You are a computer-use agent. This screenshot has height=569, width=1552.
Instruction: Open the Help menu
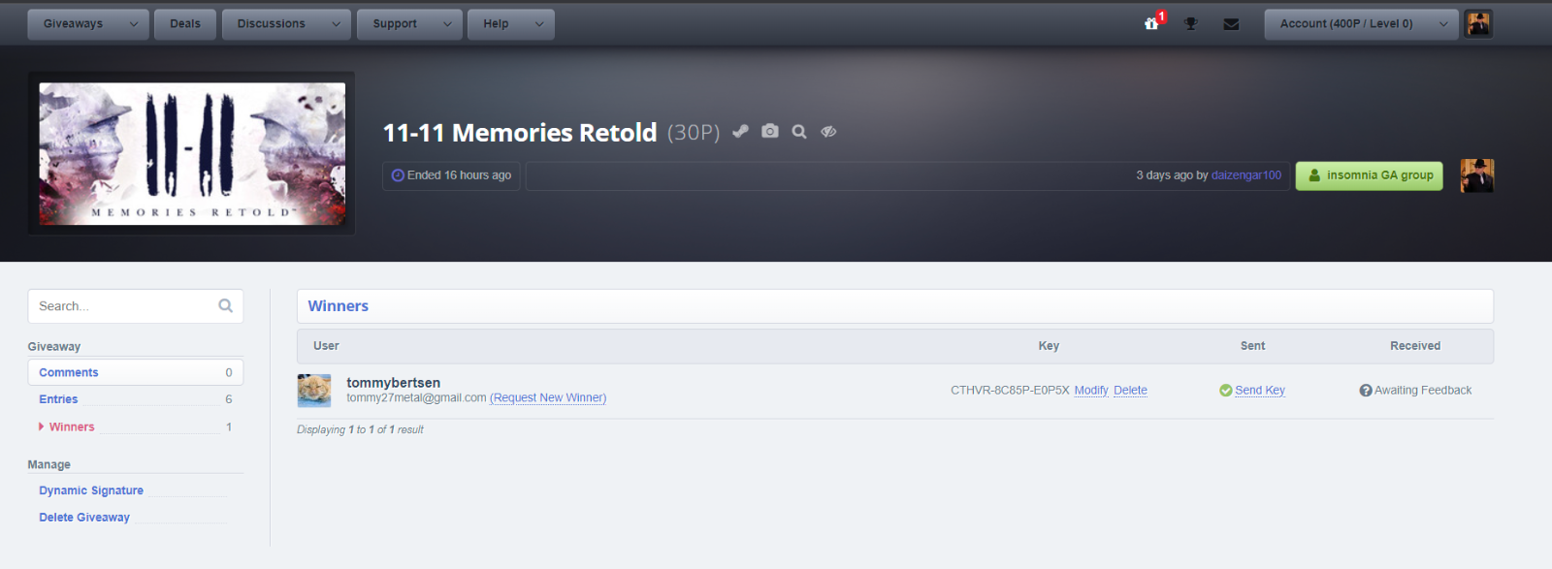pos(496,24)
